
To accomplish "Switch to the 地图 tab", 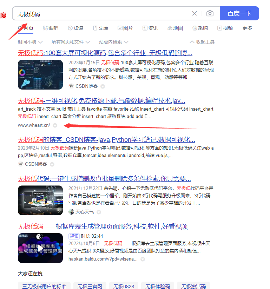I will click(x=175, y=28).
